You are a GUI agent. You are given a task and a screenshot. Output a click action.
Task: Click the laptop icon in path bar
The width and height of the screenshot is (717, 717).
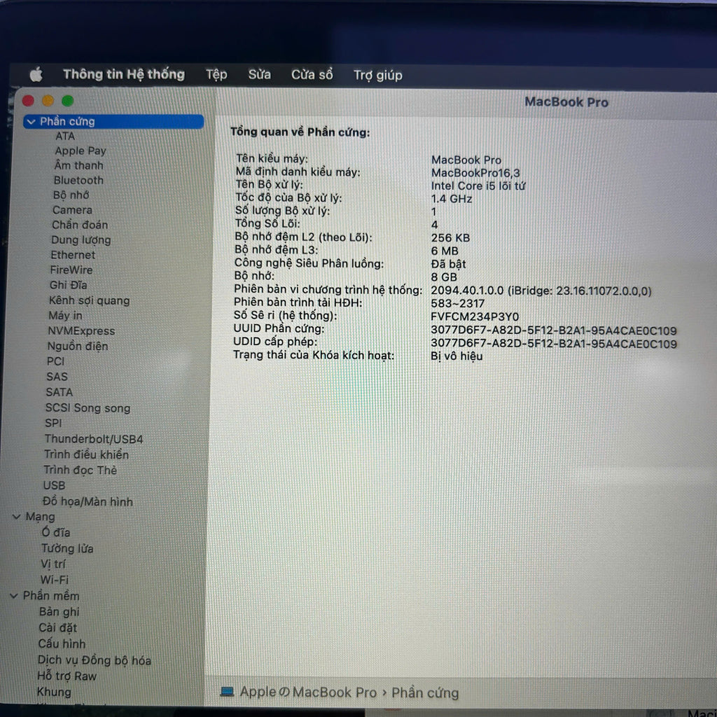[x=227, y=692]
